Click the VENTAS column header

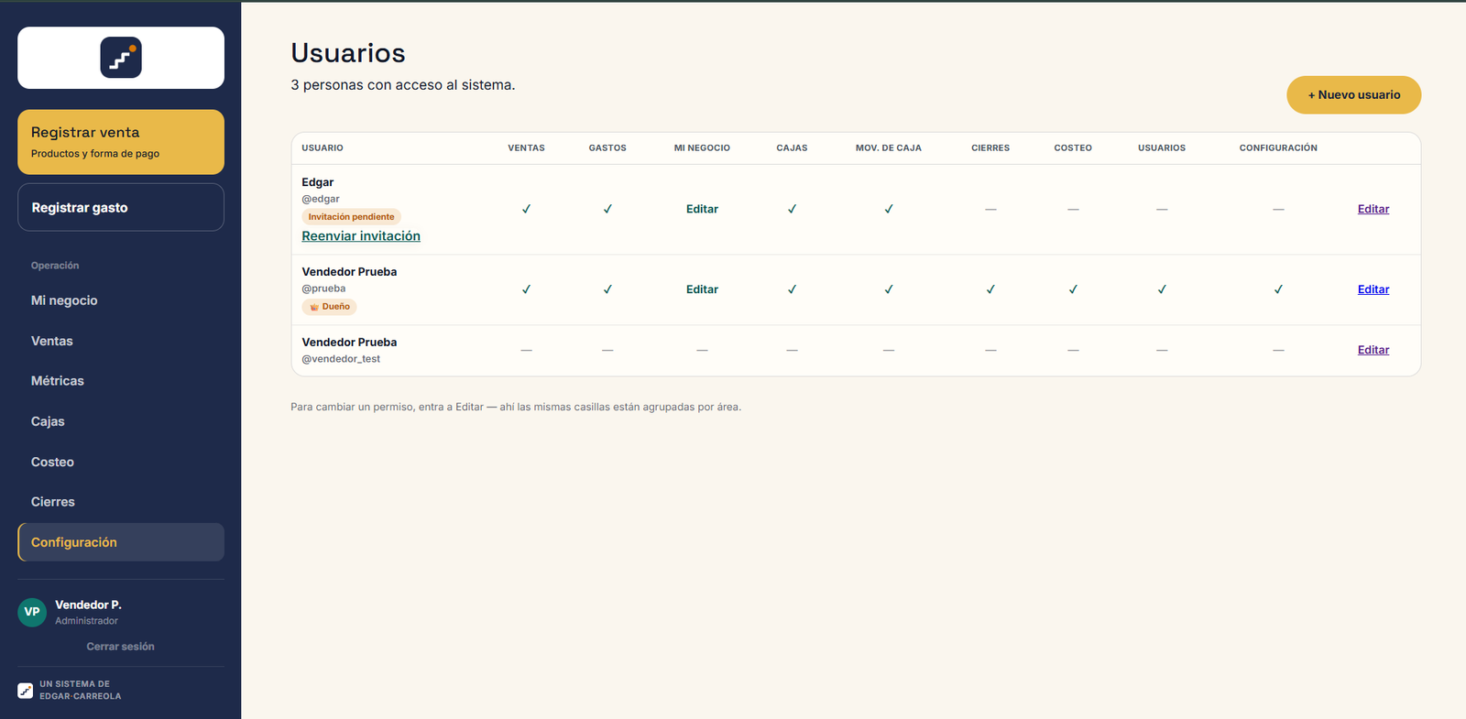526,147
